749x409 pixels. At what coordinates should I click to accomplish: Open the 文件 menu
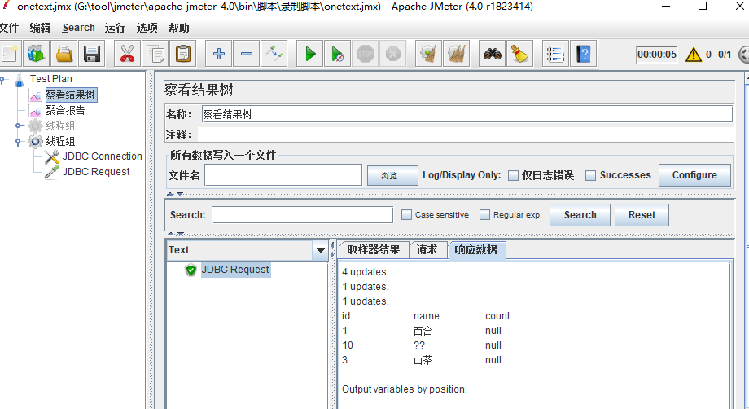pyautogui.click(x=9, y=28)
